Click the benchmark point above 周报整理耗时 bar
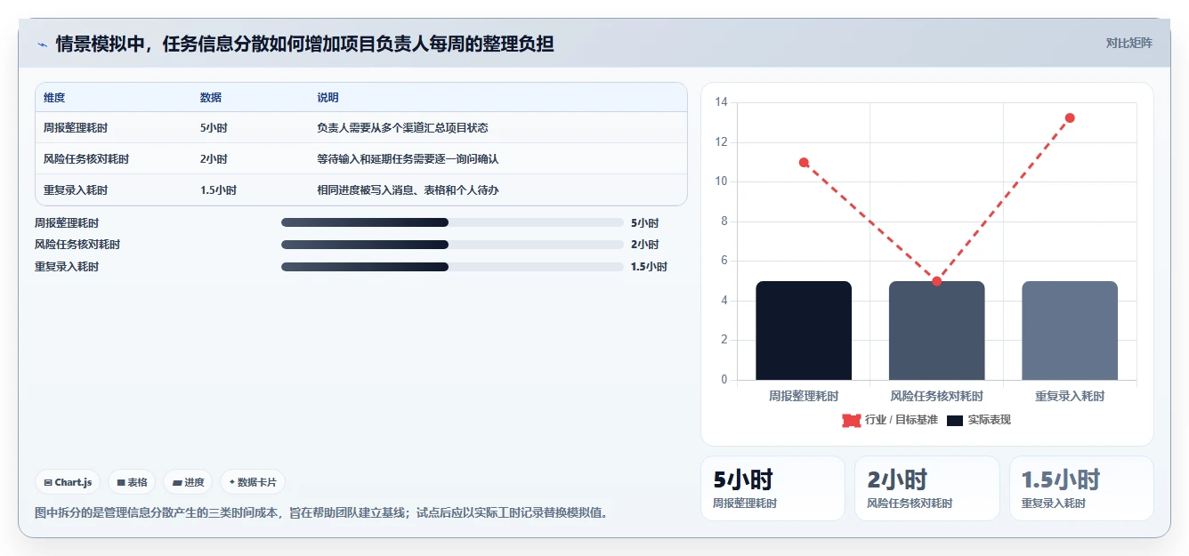Viewport: 1189px width, 556px height. pyautogui.click(x=804, y=162)
